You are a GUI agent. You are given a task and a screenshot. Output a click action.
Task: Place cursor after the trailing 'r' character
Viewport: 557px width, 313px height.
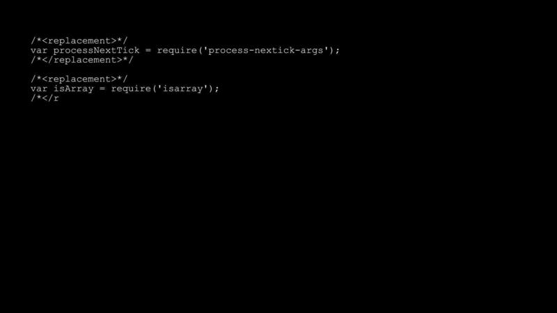pos(59,98)
